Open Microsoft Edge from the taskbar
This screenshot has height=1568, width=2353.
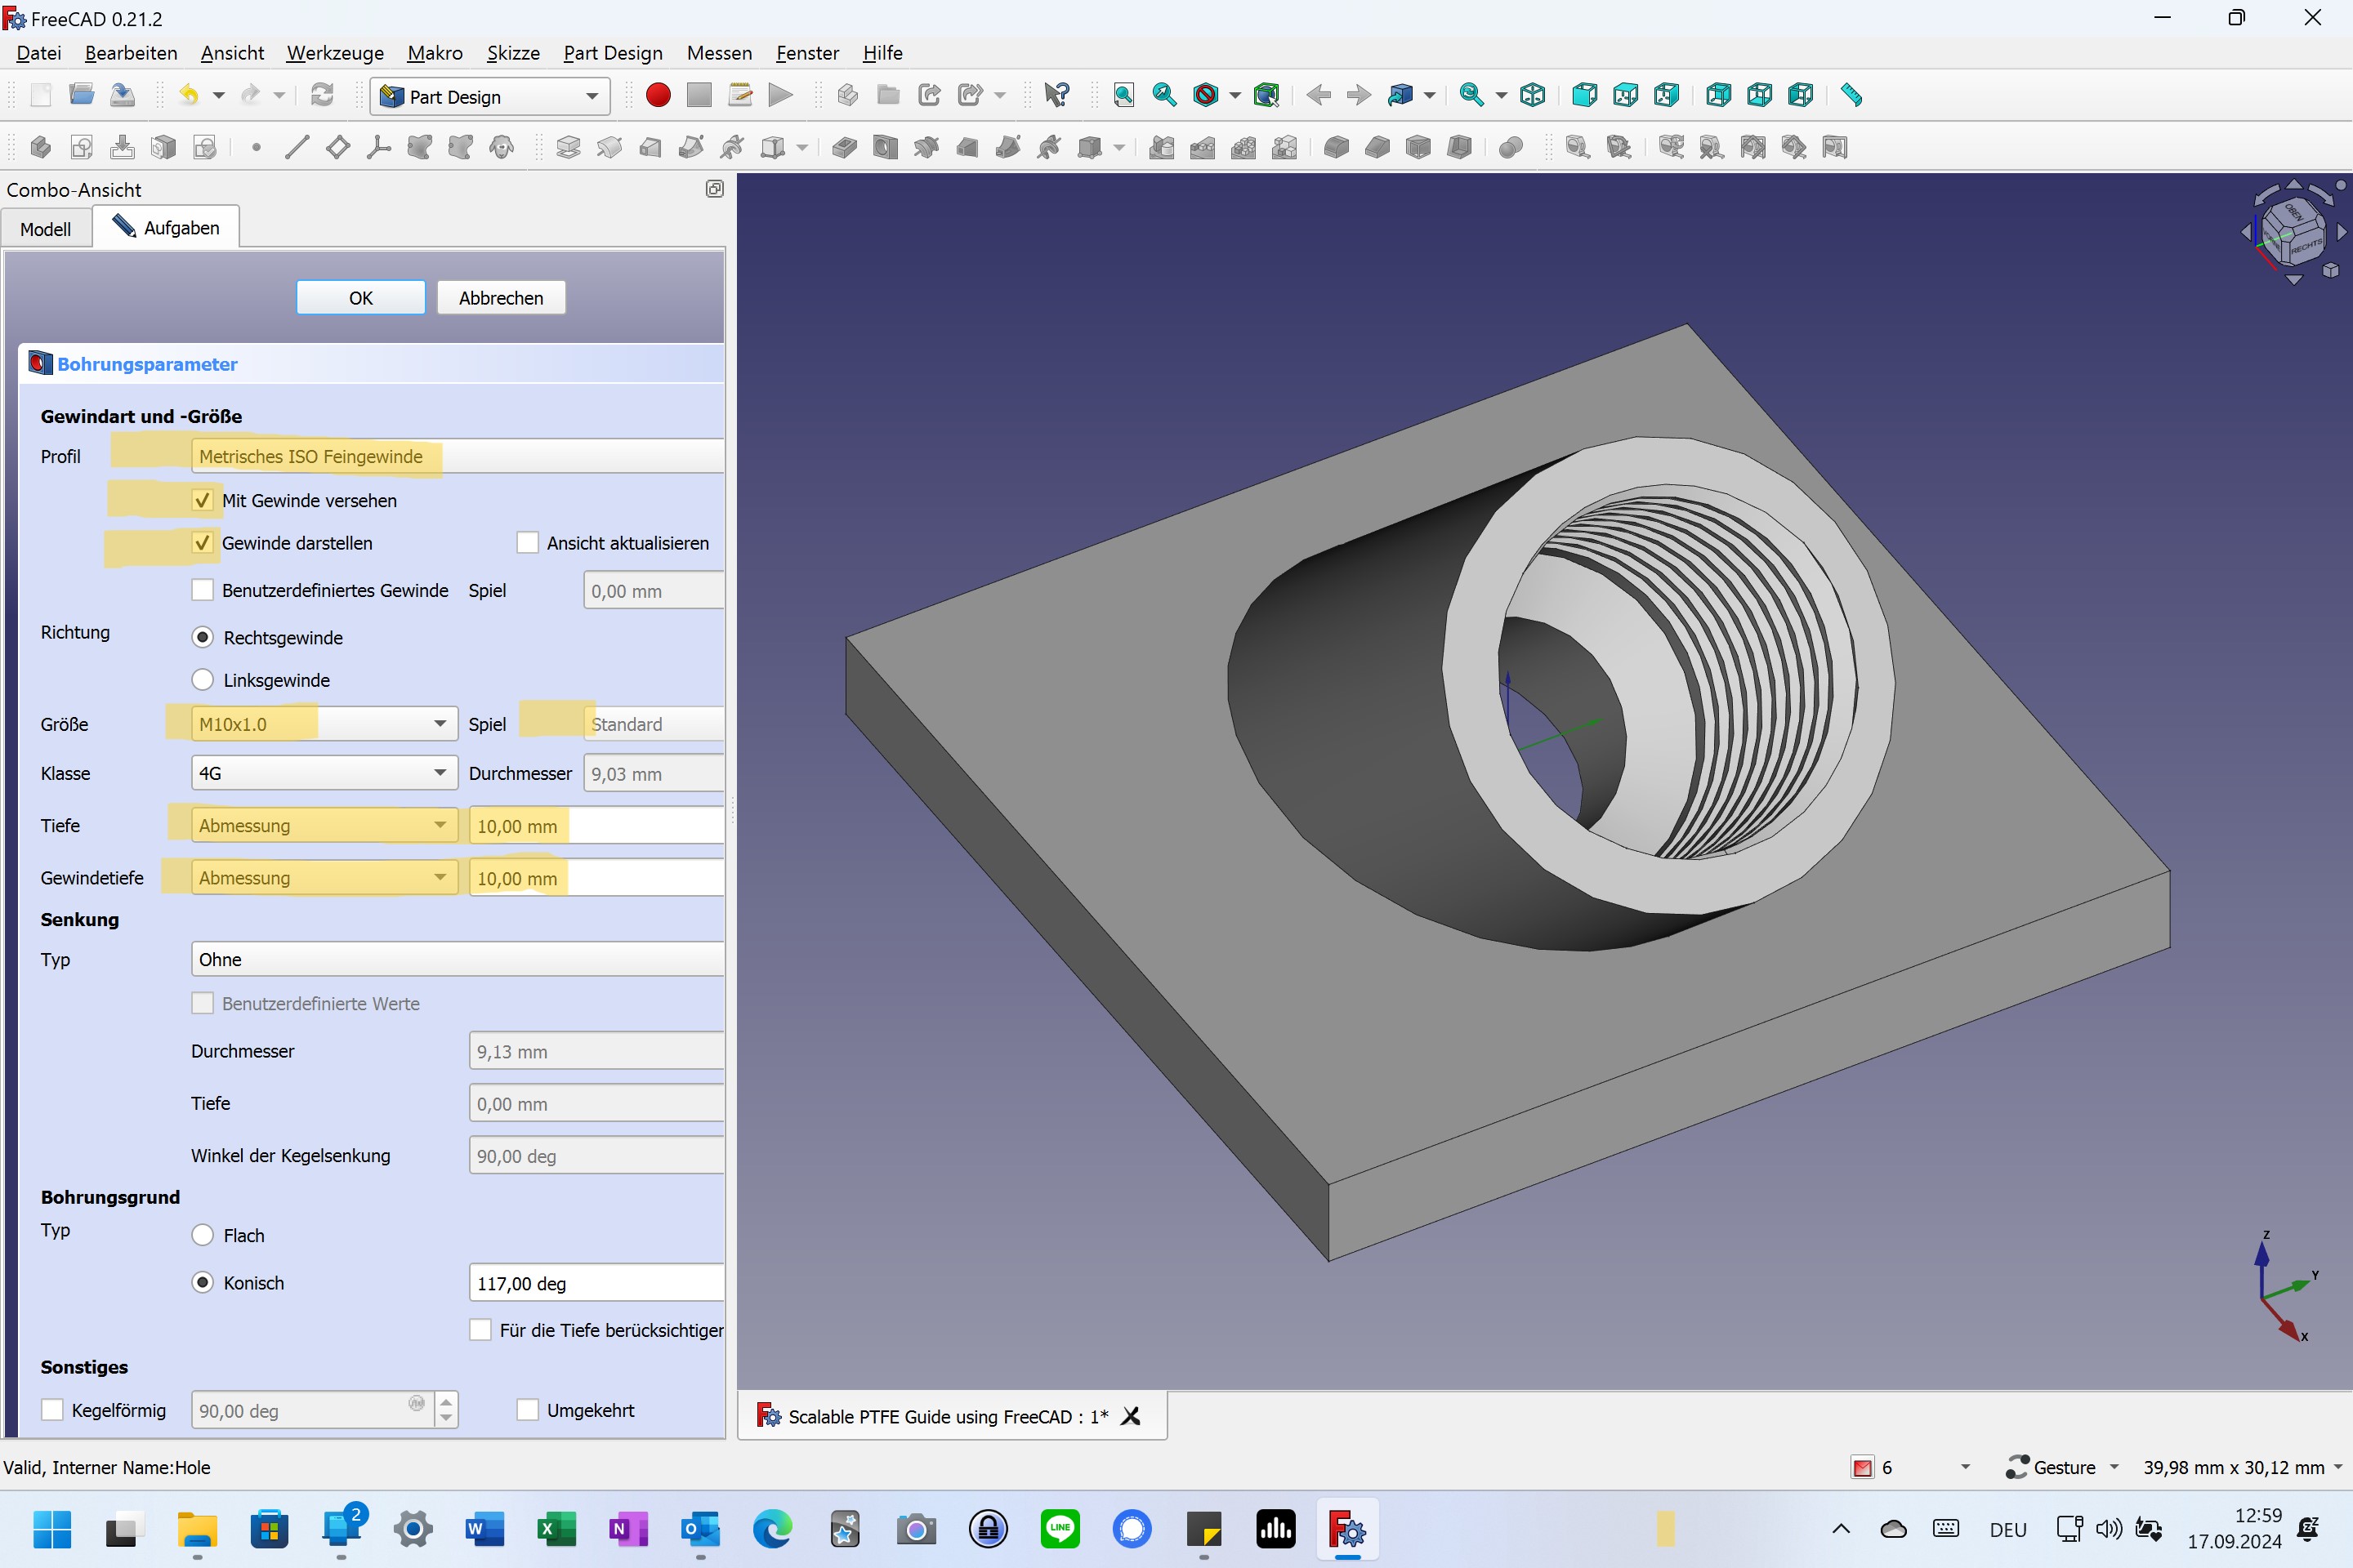(x=772, y=1529)
